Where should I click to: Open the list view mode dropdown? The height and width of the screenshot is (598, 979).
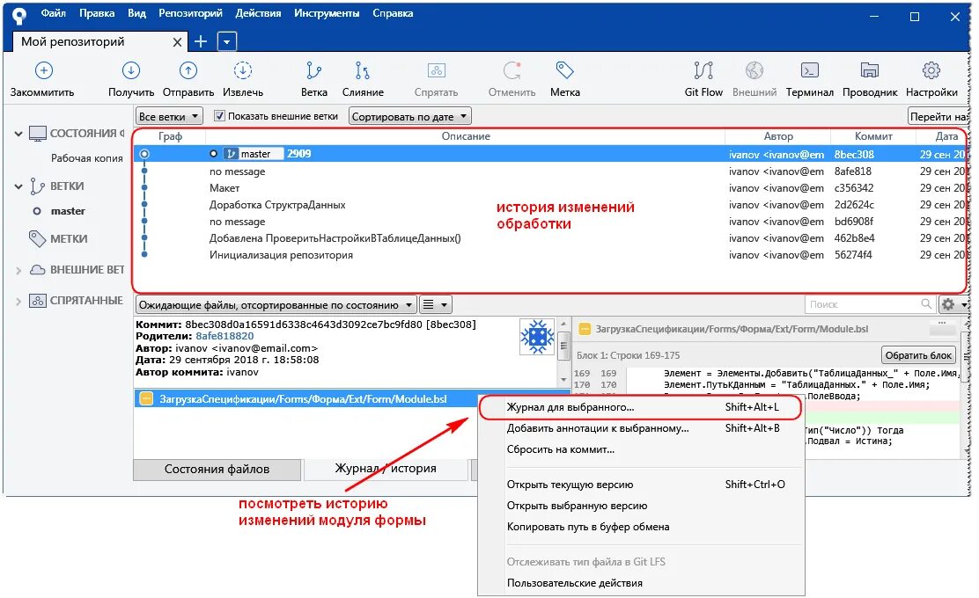click(435, 305)
